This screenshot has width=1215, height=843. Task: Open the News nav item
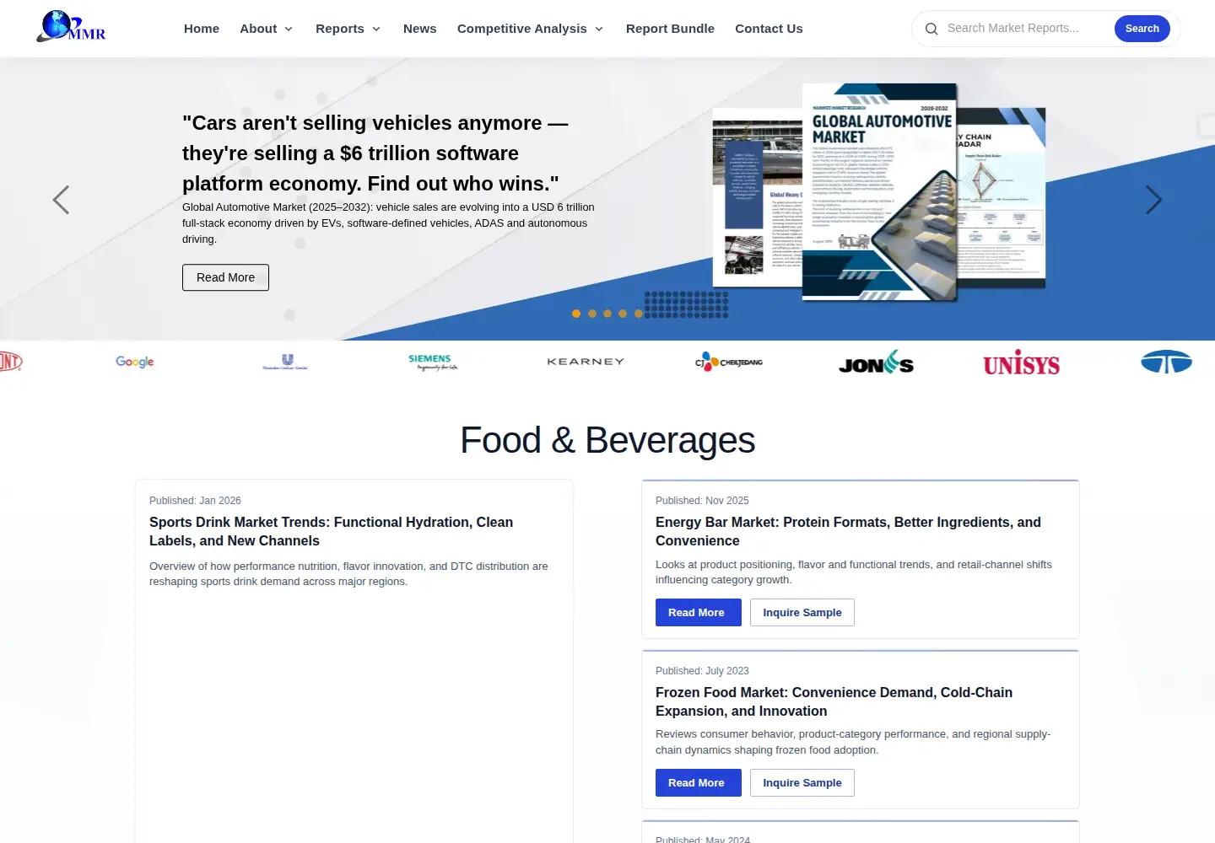tap(420, 29)
